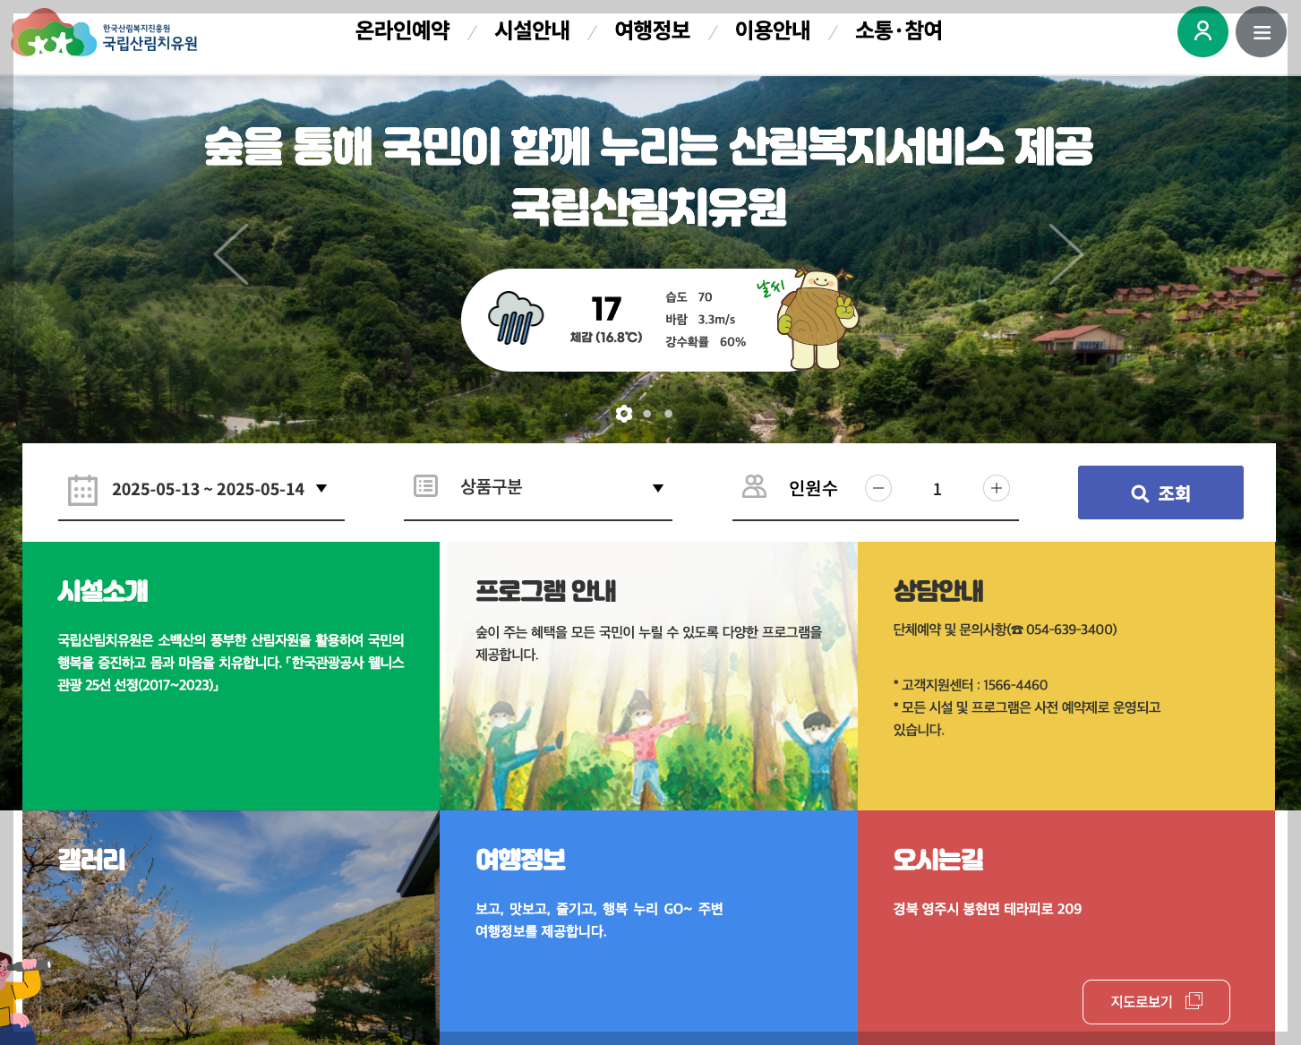Click the people icon next to 인원수
Image resolution: width=1301 pixels, height=1045 pixels.
755,487
